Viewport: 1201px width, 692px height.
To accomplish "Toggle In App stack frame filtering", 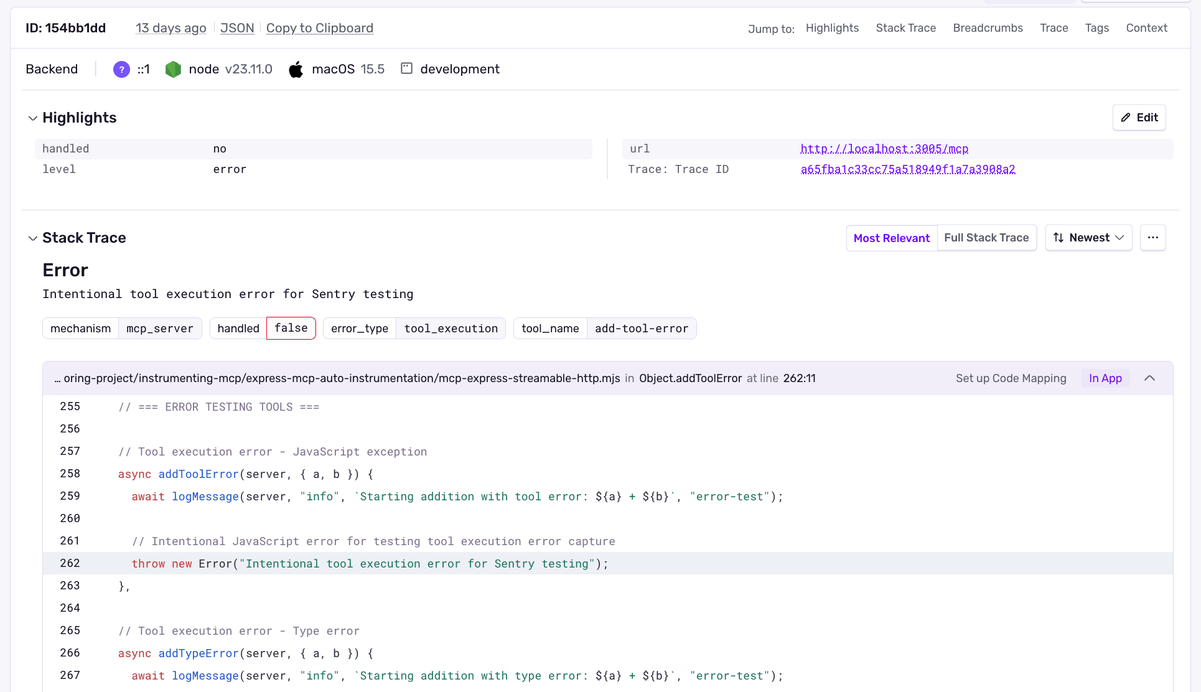I will tap(1105, 378).
